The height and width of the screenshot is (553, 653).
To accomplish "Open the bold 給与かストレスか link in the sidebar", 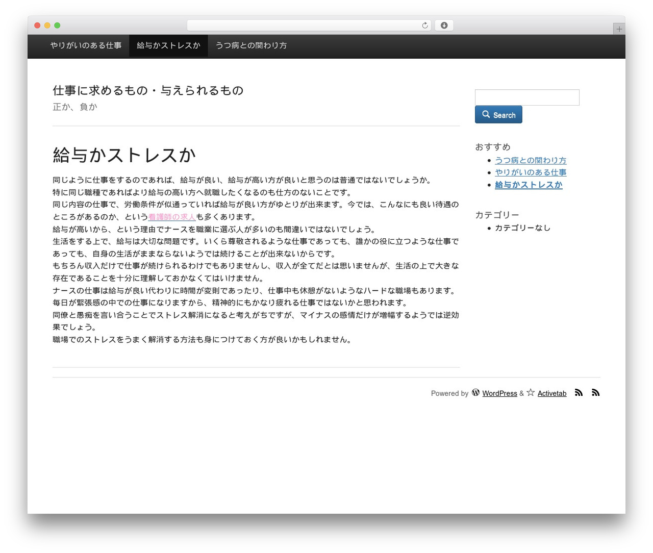I will [529, 185].
